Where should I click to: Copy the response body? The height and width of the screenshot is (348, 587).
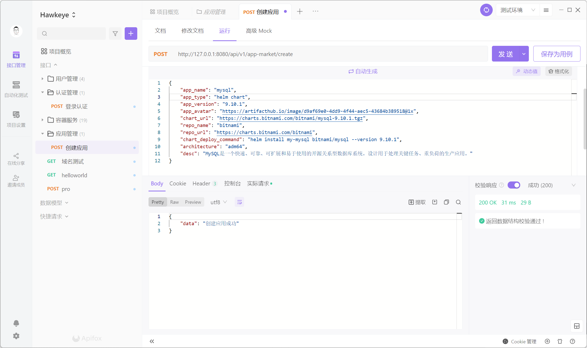pos(447,202)
